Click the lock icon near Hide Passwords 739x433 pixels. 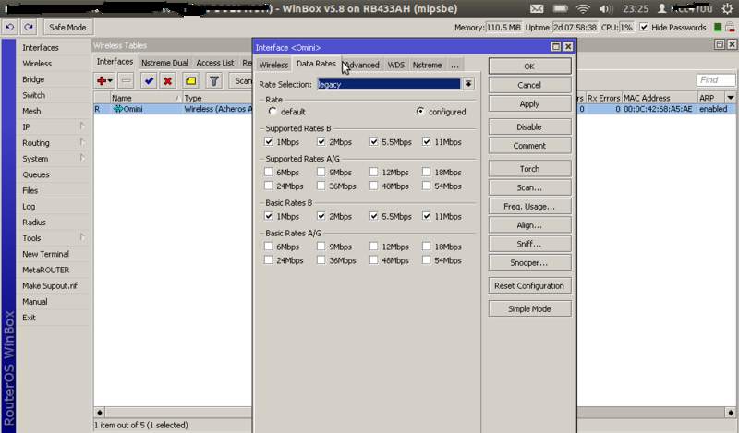730,28
